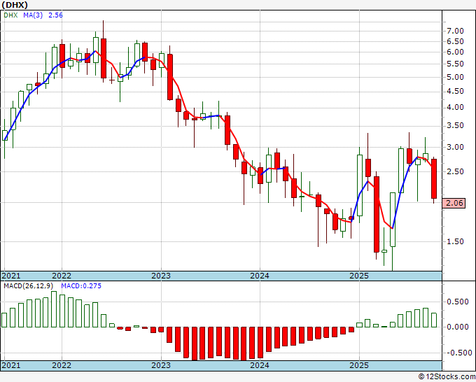This screenshot has height=382, width=476.
Task: Click 2024 on the price chart timeline
Action: [260, 276]
